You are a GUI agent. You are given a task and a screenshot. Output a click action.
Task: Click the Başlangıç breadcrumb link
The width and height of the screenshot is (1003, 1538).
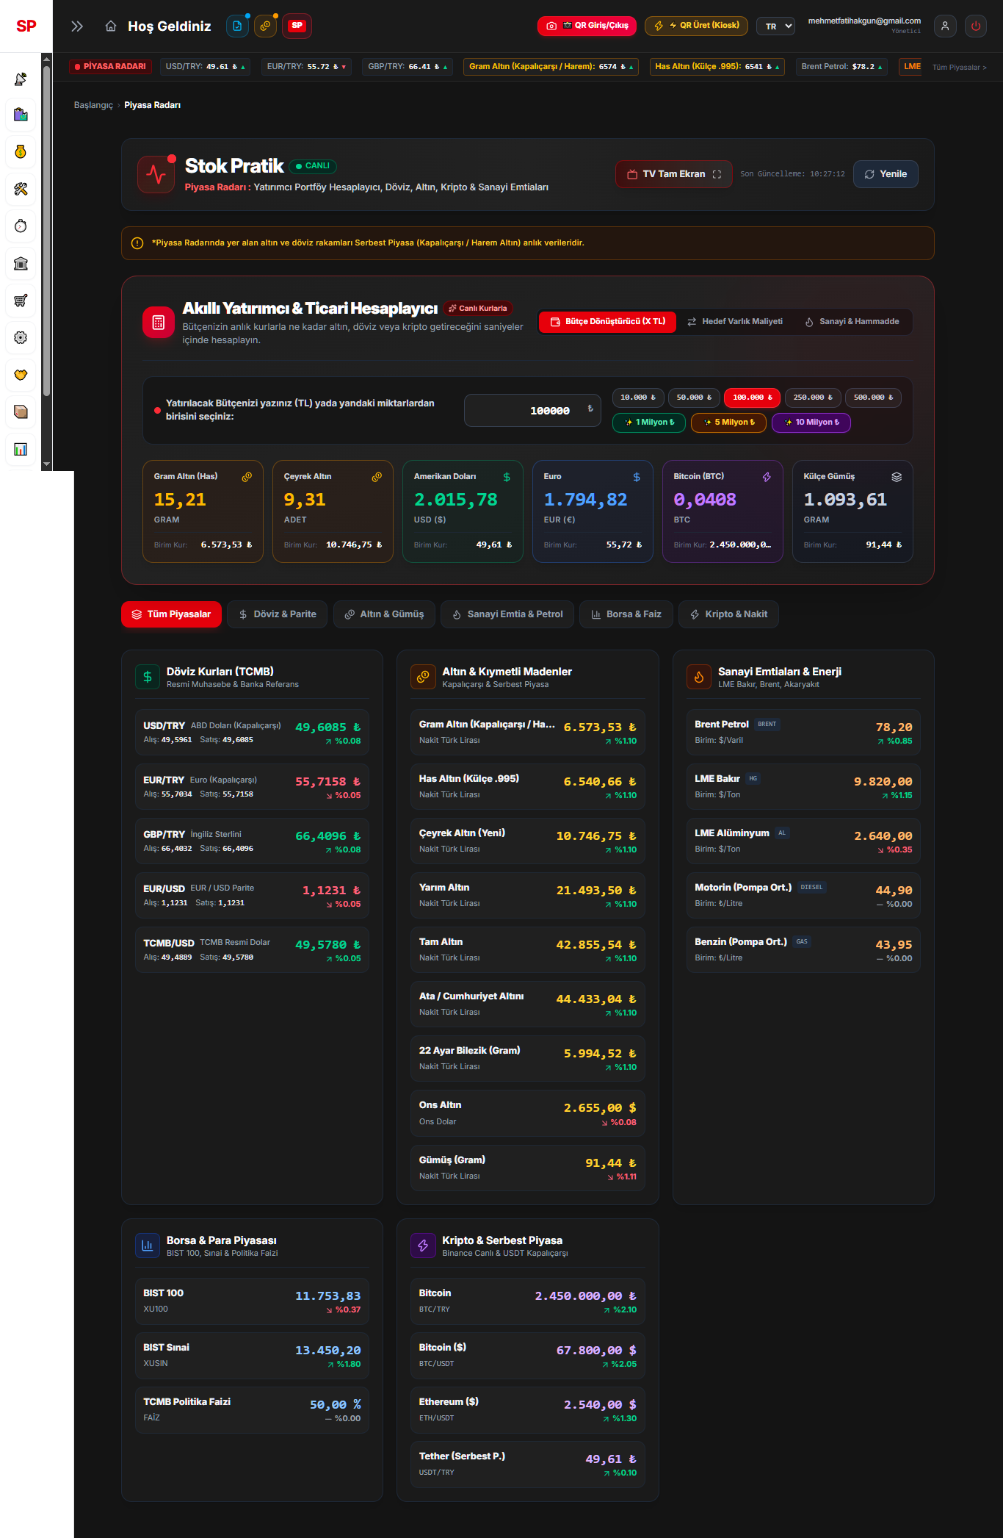coord(93,105)
